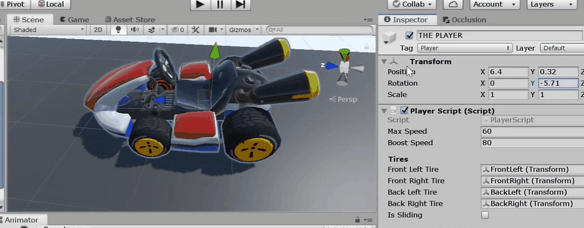Click the scene camera settings icon
Screen dimensions: 584x228
tap(213, 30)
